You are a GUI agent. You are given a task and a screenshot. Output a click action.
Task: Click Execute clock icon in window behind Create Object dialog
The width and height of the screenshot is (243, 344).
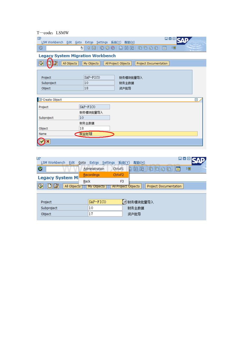coord(41,63)
